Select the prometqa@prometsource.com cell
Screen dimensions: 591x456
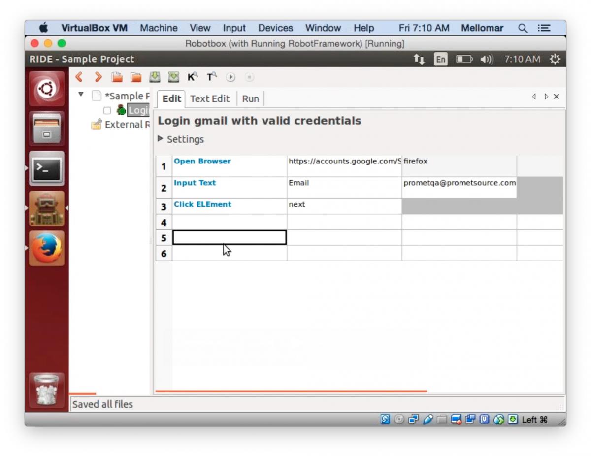click(459, 188)
